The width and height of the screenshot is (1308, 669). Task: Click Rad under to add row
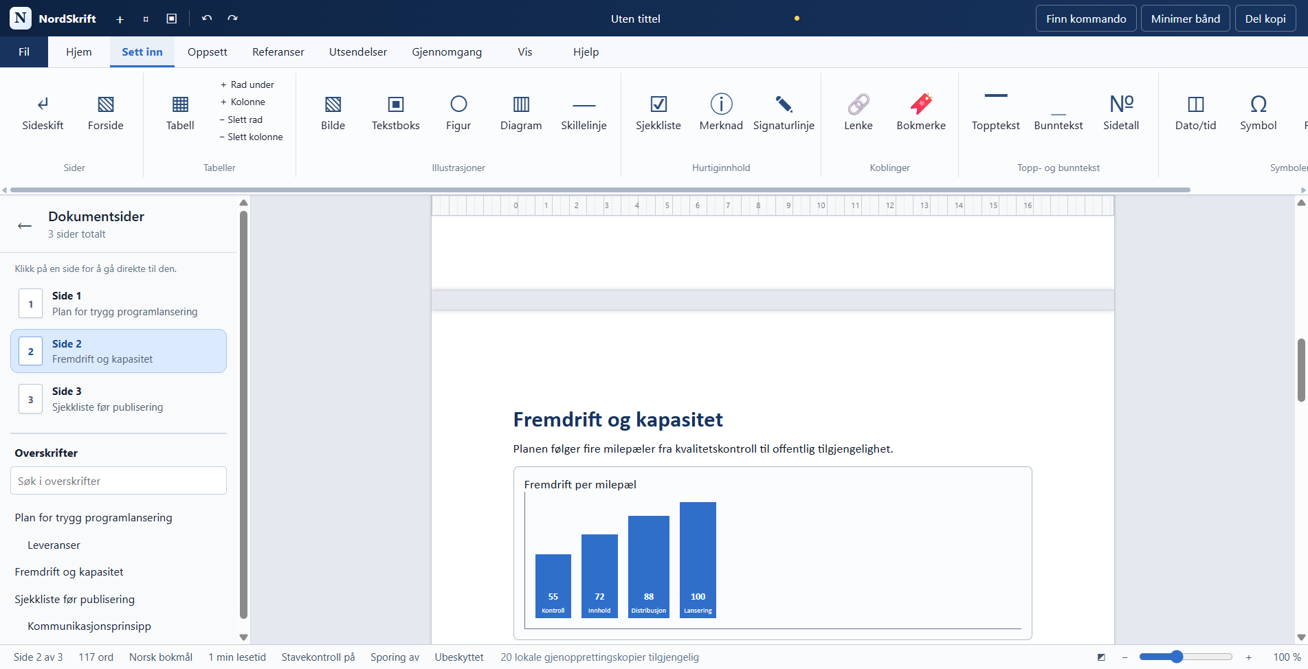tap(247, 84)
